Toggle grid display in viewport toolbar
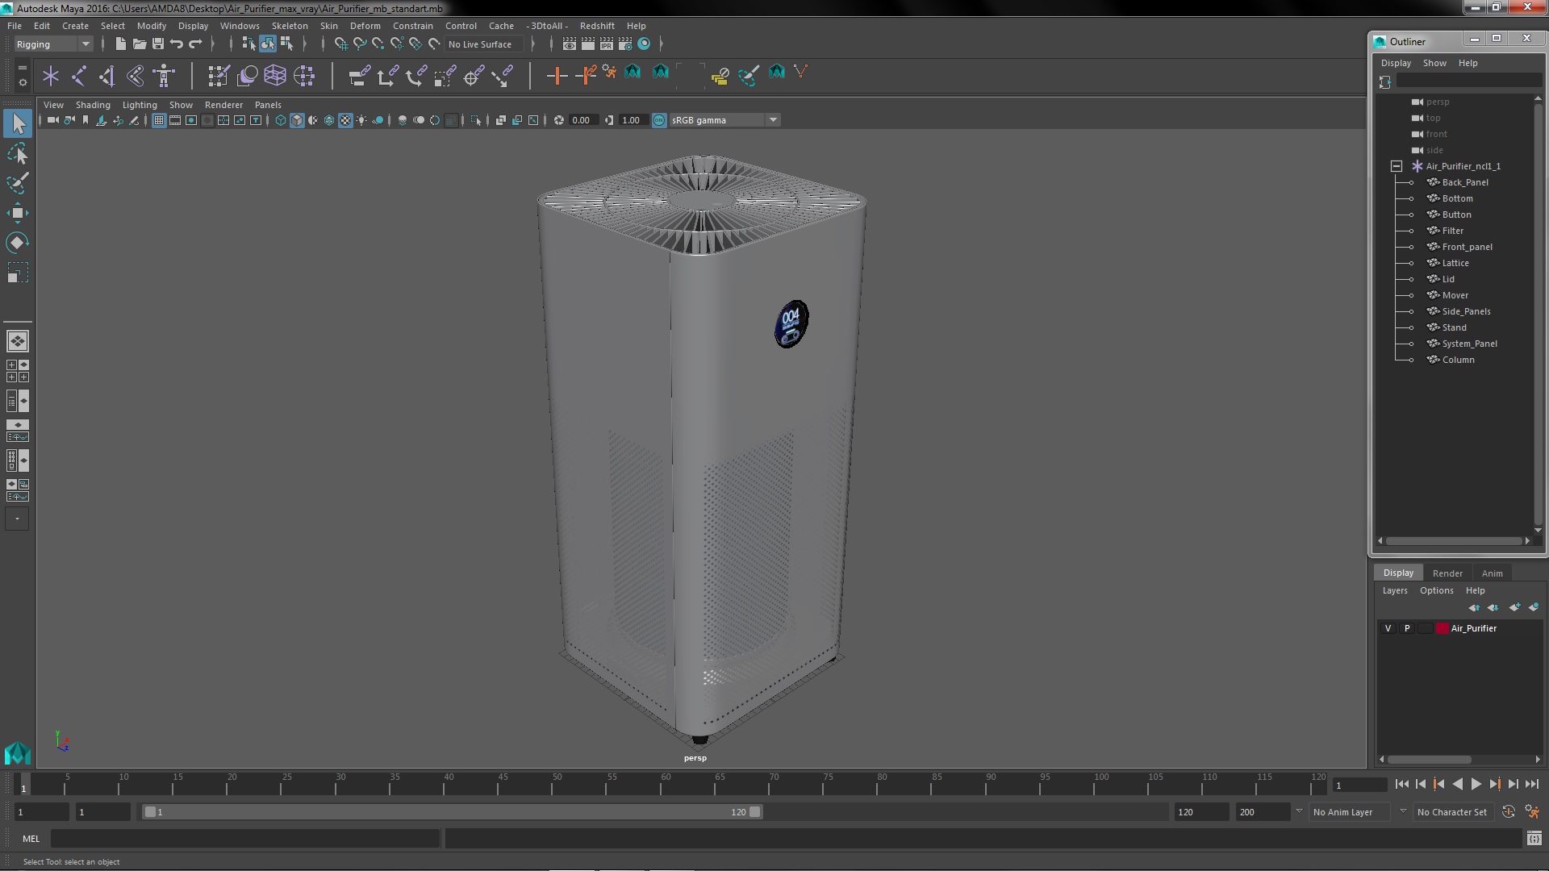Viewport: 1549px width, 871px height. tap(159, 120)
